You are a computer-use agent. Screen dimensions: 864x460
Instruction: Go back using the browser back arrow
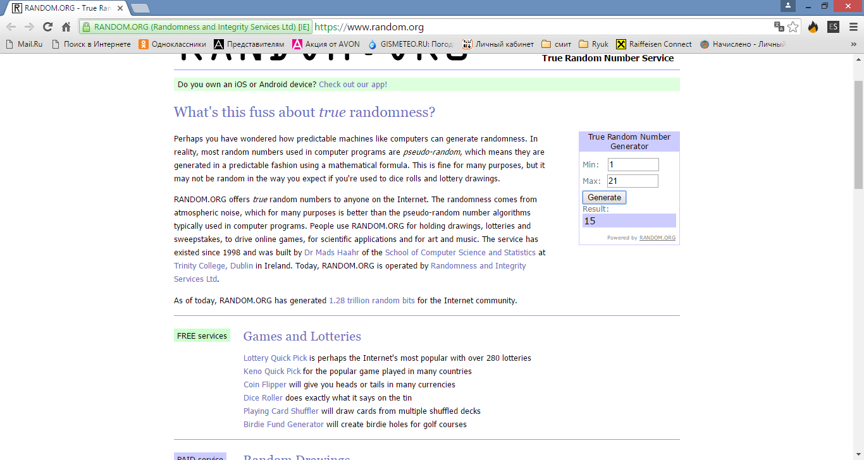tap(11, 27)
